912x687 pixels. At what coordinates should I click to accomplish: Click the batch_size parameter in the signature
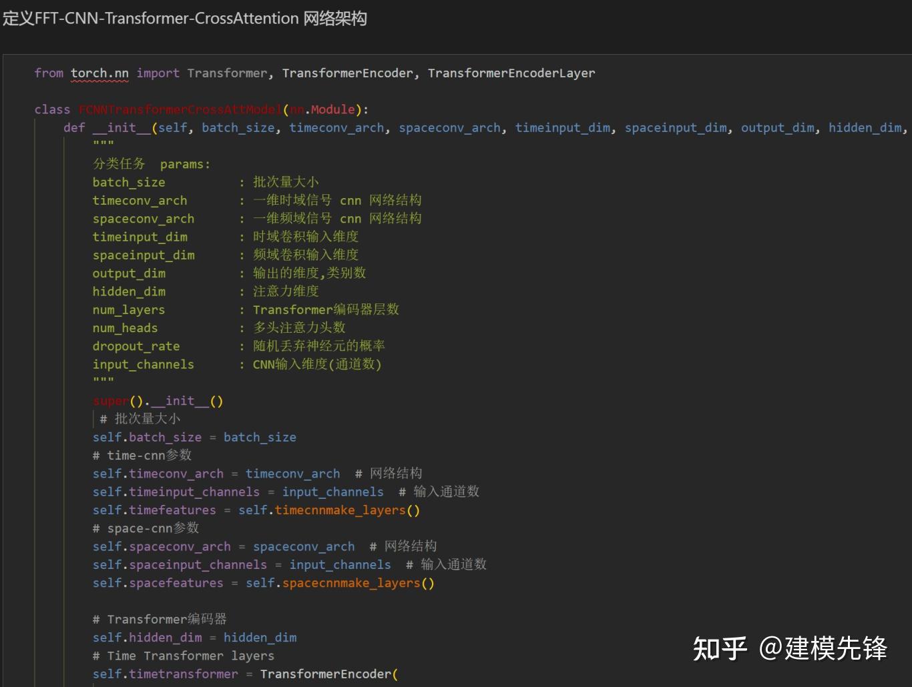pos(238,127)
